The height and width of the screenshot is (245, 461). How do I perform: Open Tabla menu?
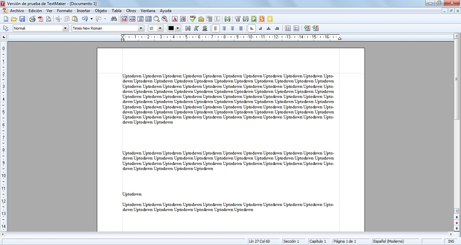pyautogui.click(x=117, y=11)
